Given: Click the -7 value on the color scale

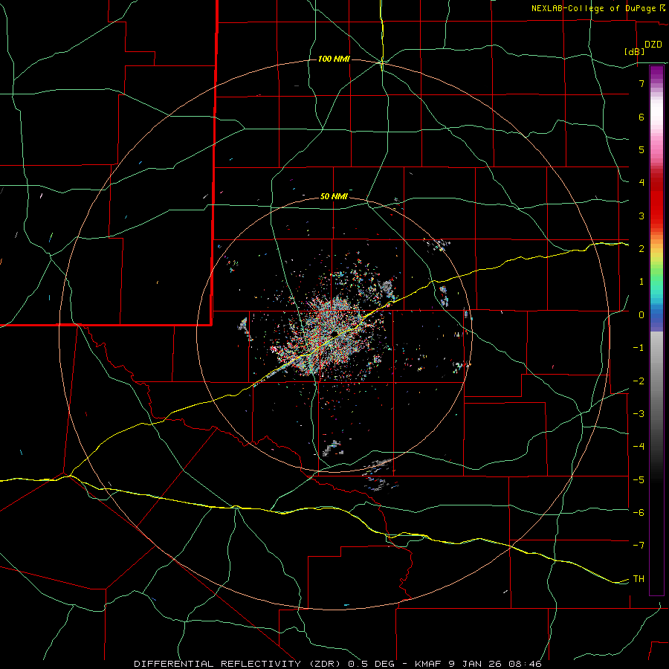Looking at the screenshot, I should pos(639,546).
